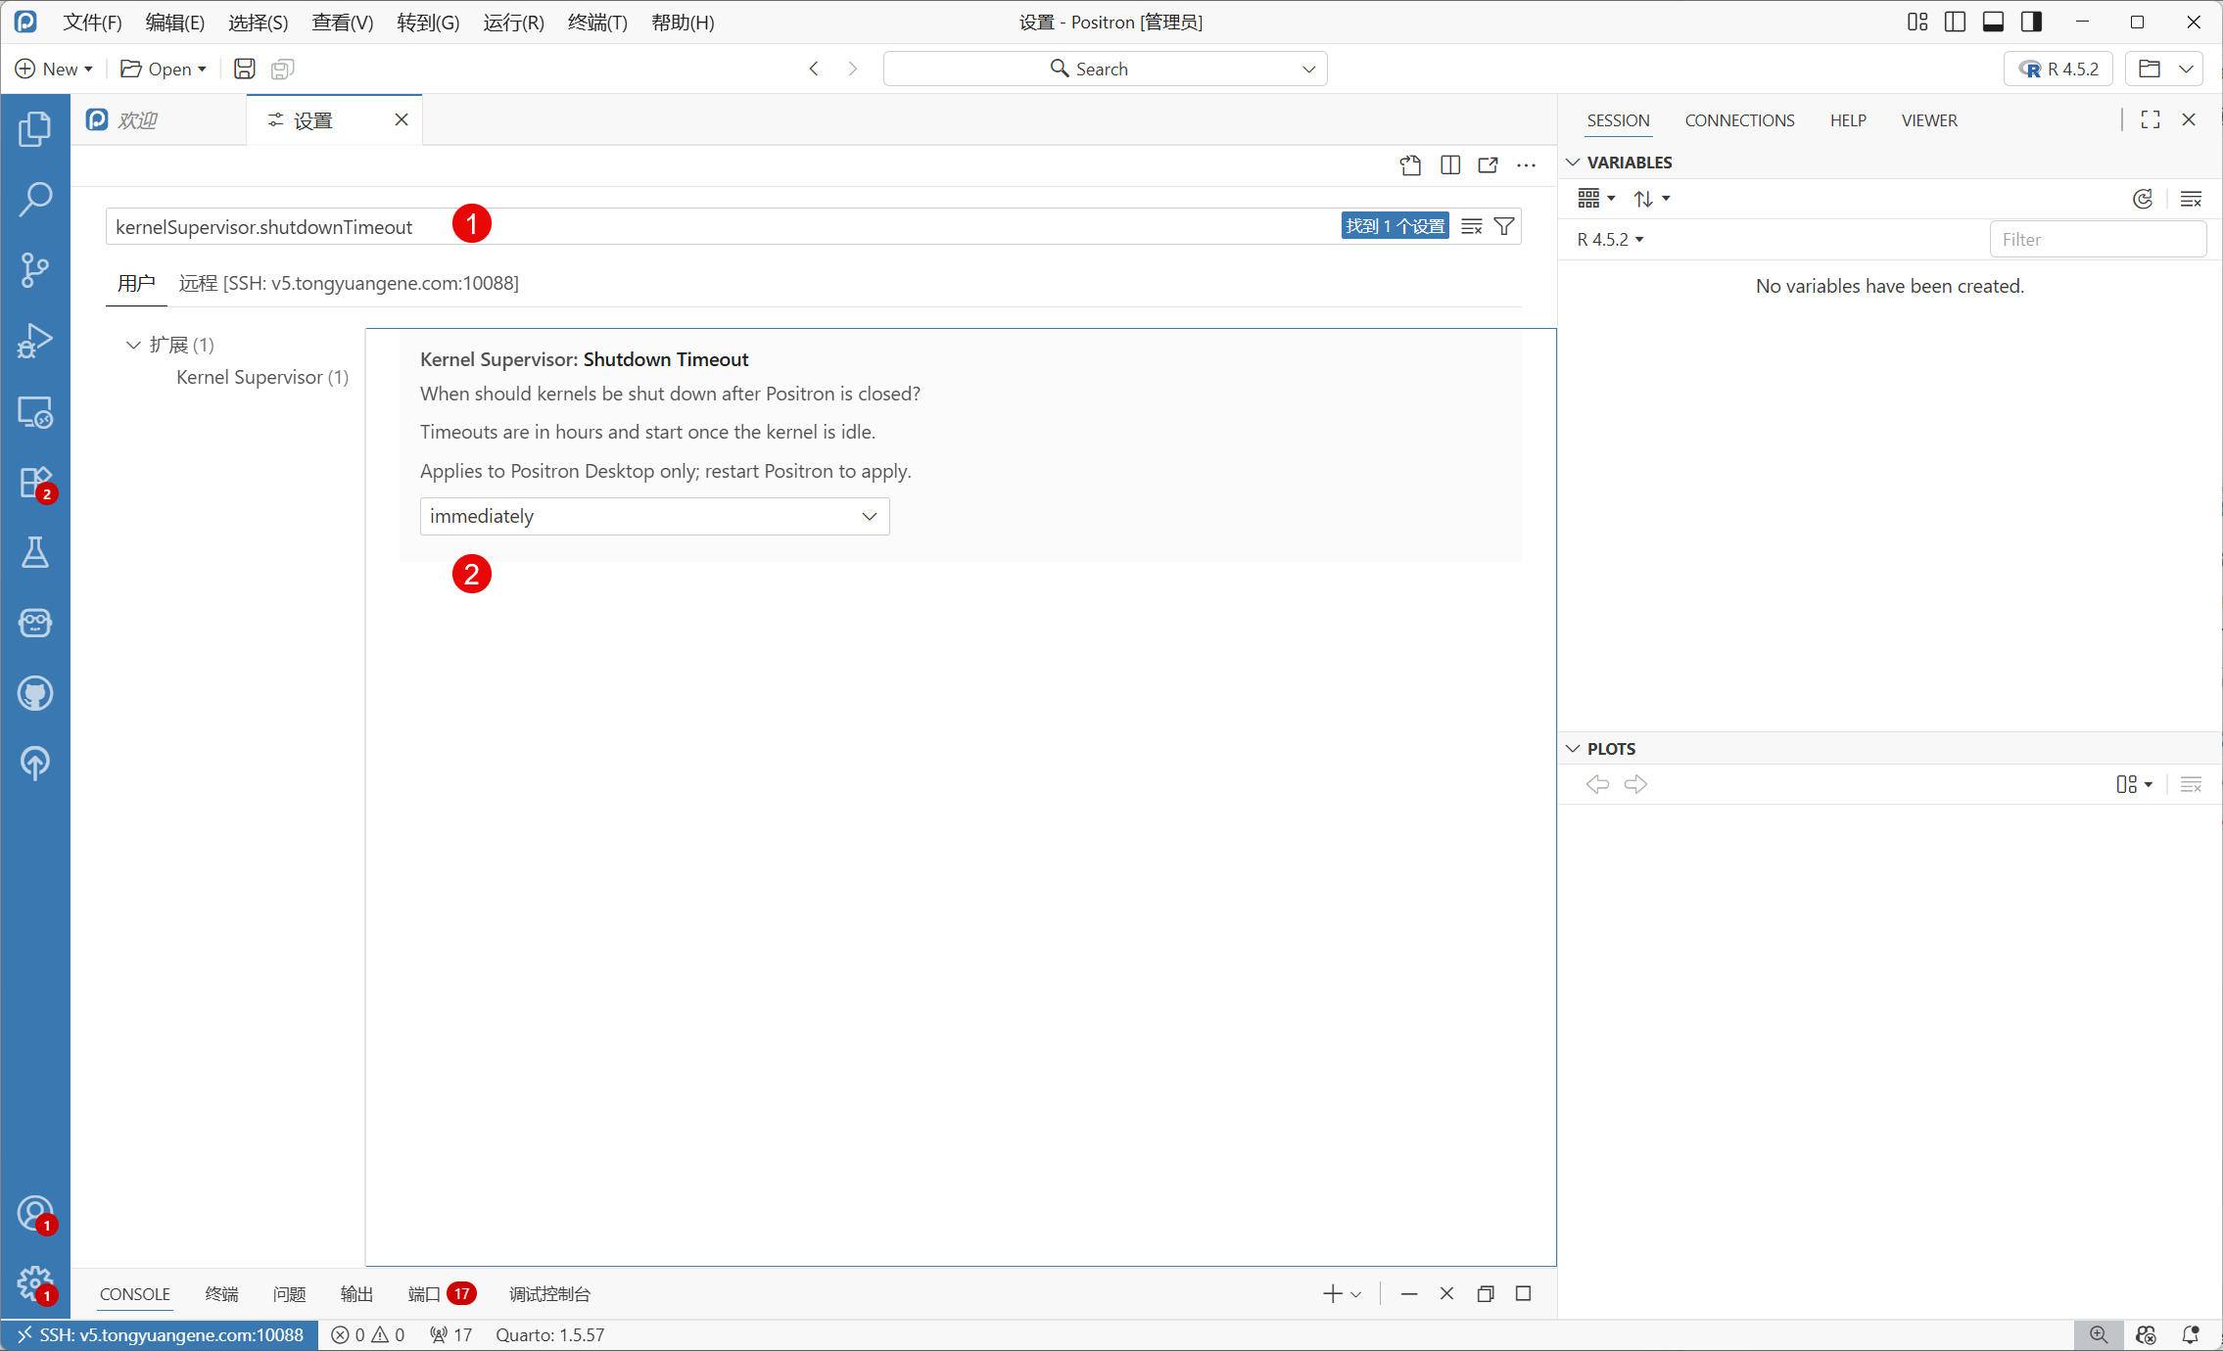Viewport: 2223px width, 1351px height.
Task: Navigate back with the left arrow
Action: point(814,69)
